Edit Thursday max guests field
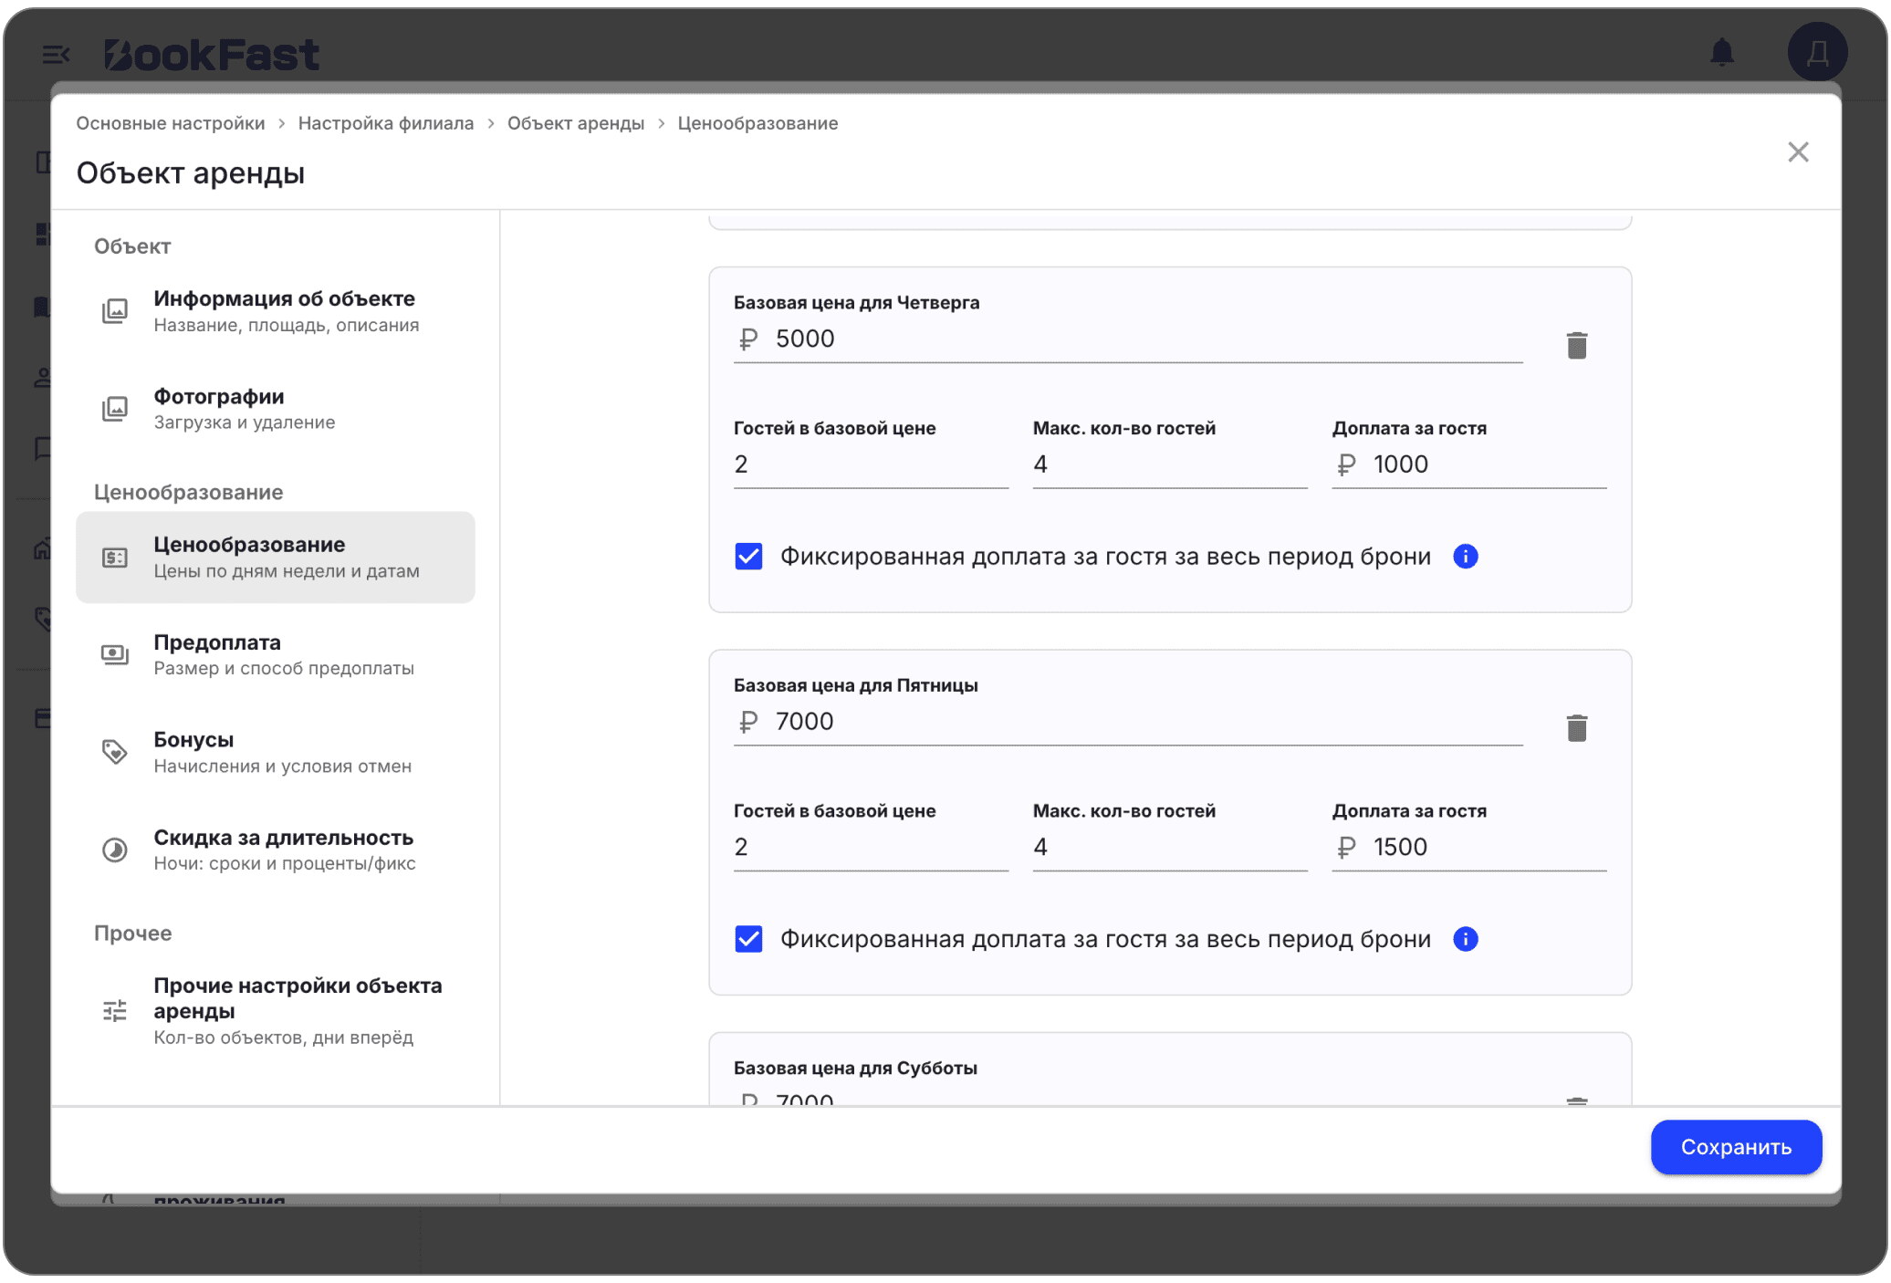 pyautogui.click(x=1170, y=465)
